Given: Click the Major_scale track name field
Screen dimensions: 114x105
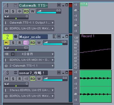Looking at the screenshot, I should tap(33, 37).
